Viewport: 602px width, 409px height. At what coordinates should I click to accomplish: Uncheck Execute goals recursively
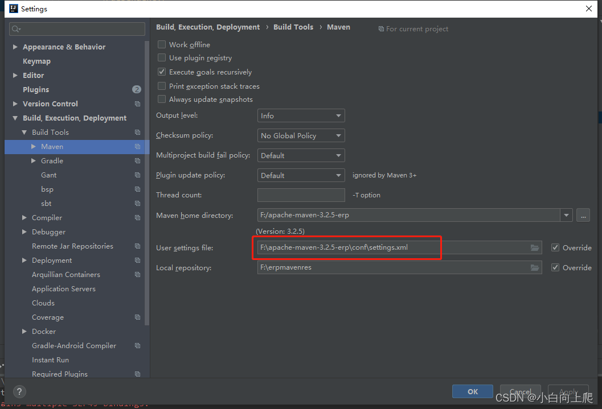(162, 72)
